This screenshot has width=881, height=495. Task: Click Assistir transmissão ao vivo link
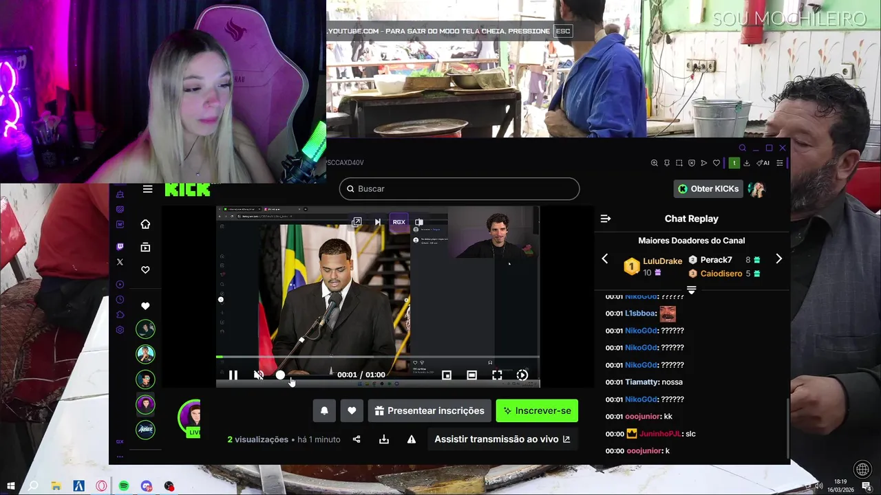point(502,439)
